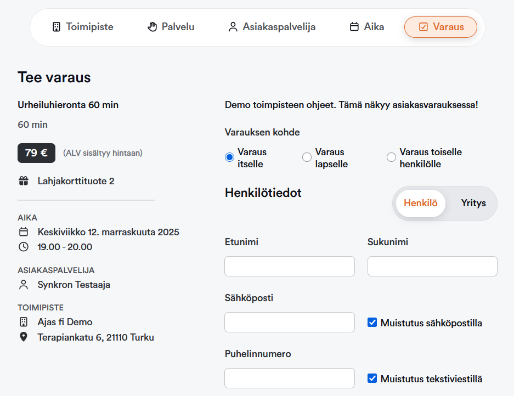This screenshot has height=396, width=514.
Task: Click the building icon beside Toimipiste step
Action: click(56, 27)
